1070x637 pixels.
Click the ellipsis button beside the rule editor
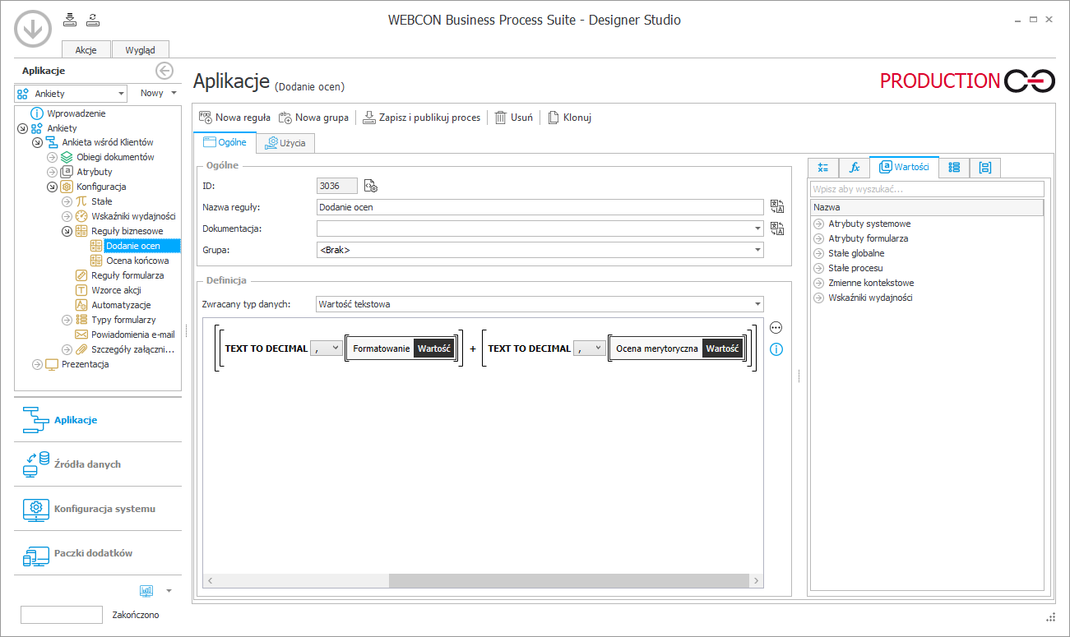[776, 327]
